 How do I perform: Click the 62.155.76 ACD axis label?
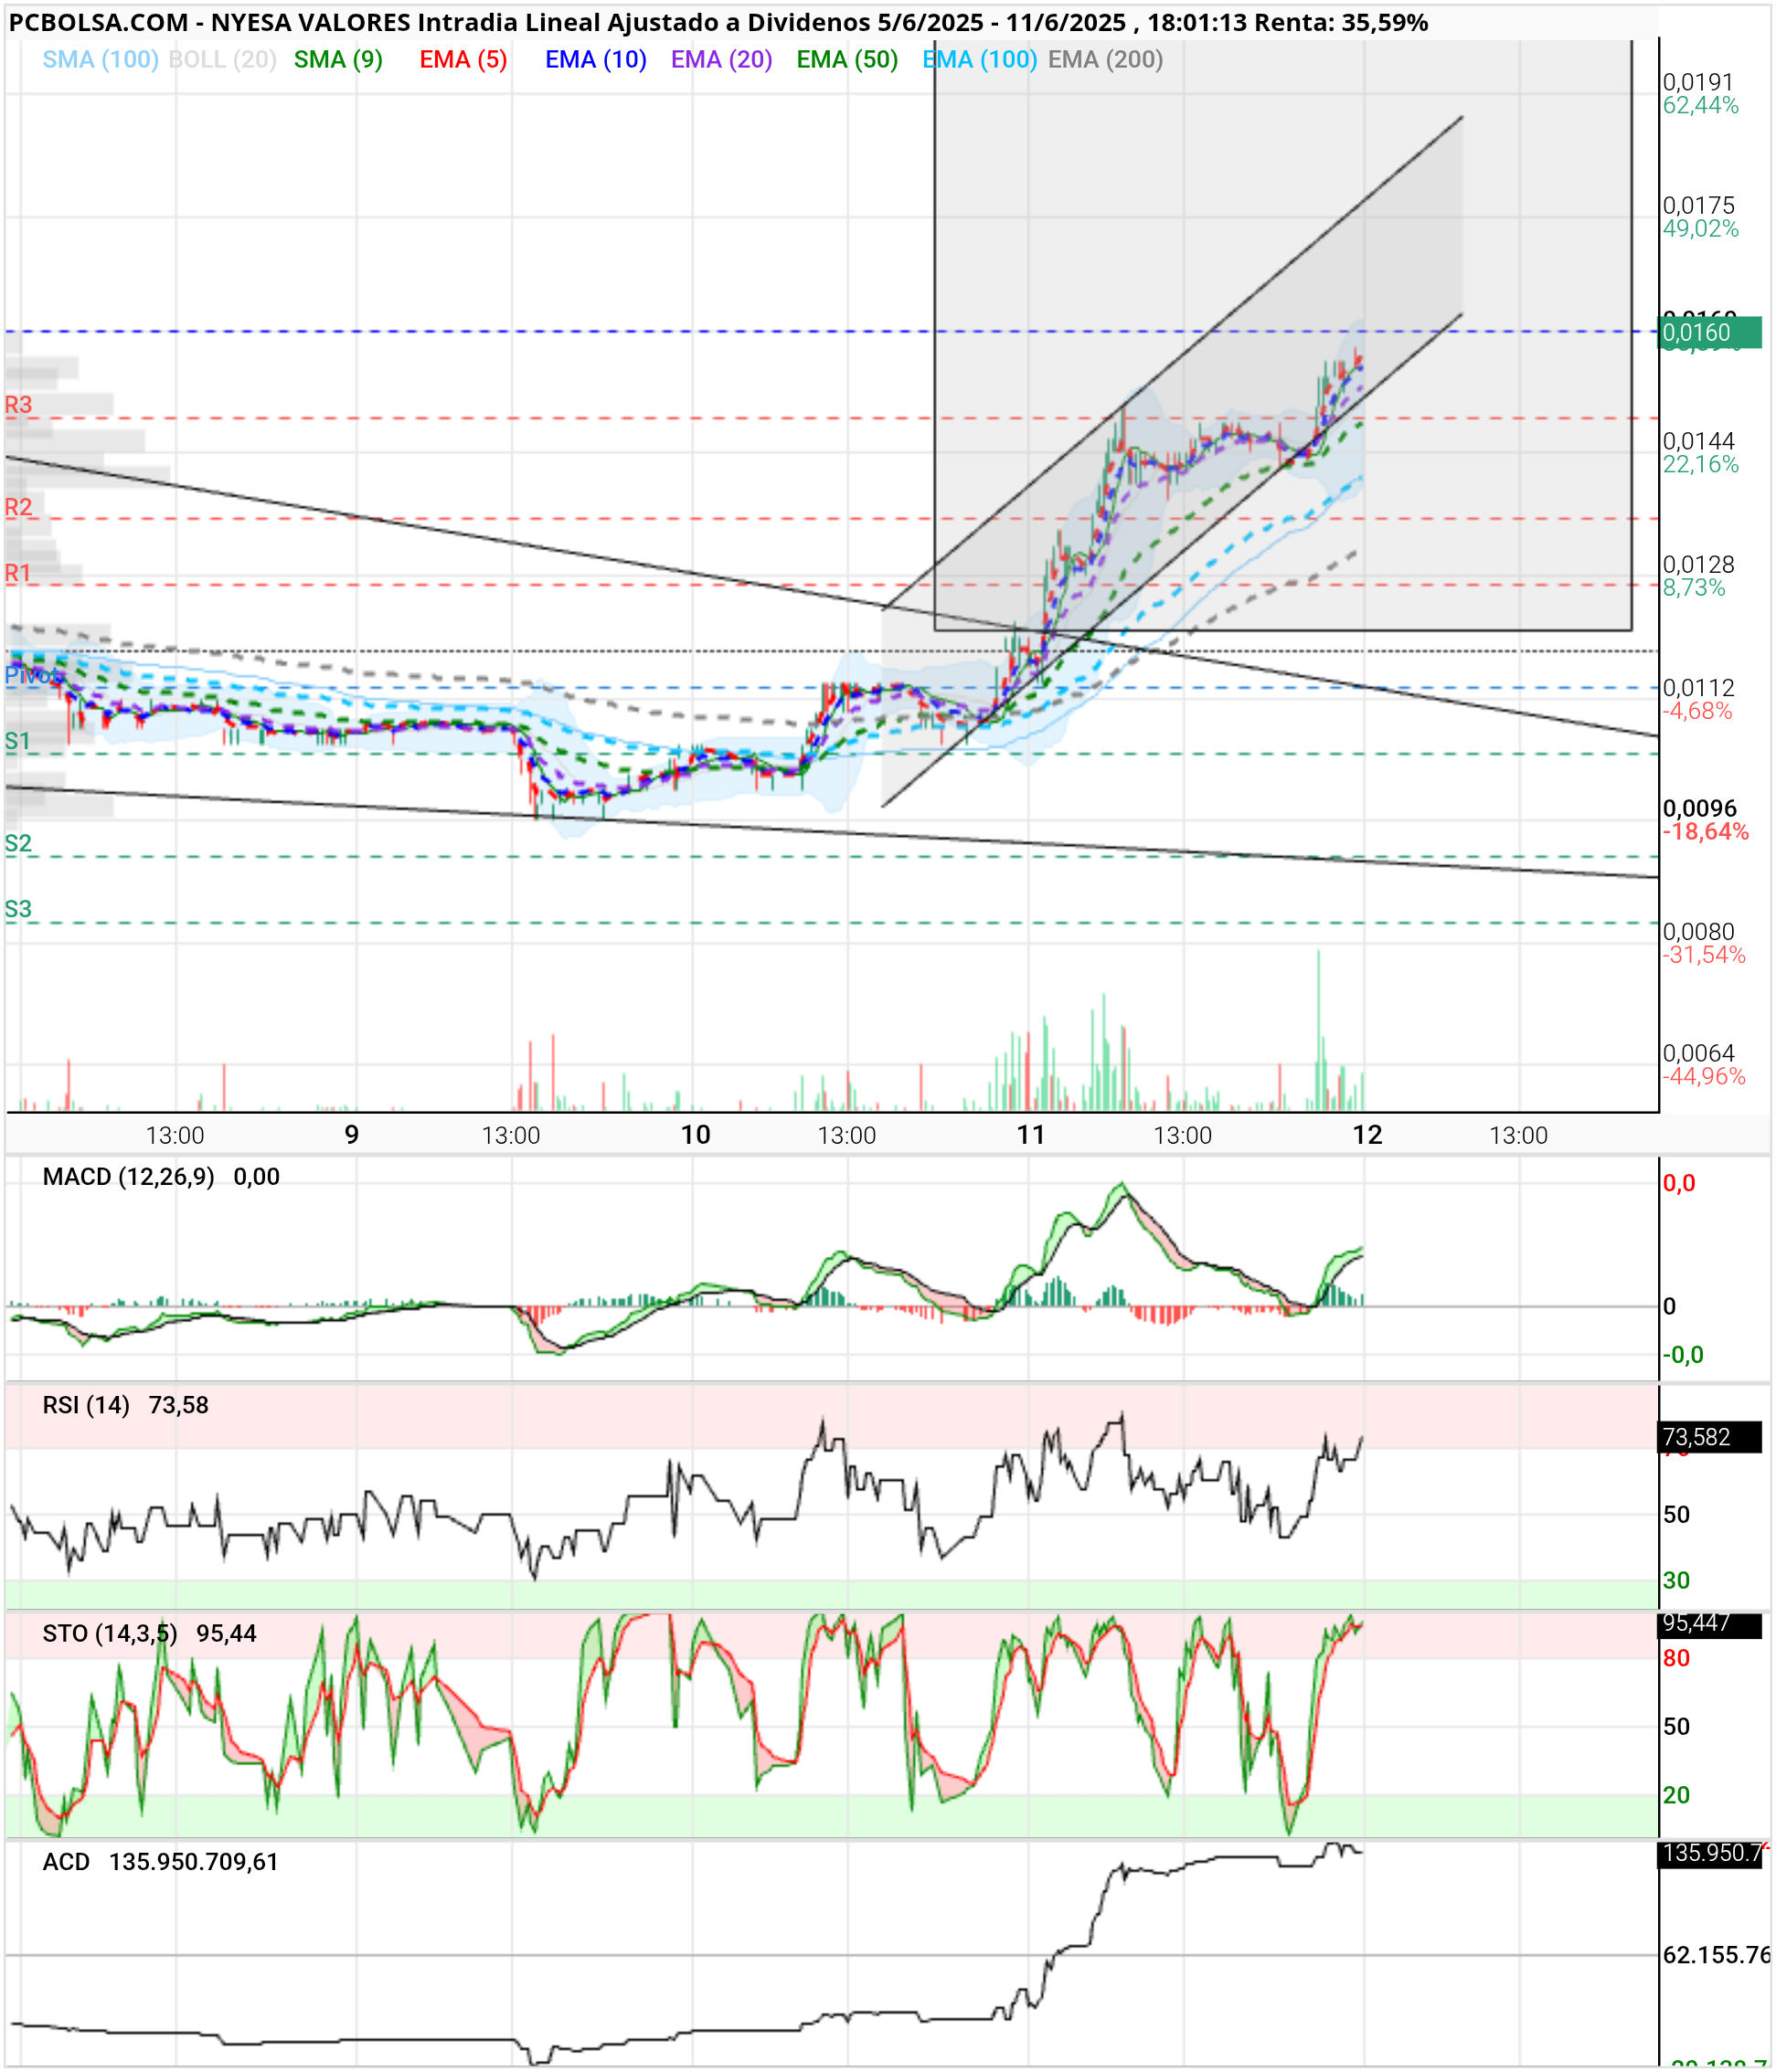[1716, 1955]
